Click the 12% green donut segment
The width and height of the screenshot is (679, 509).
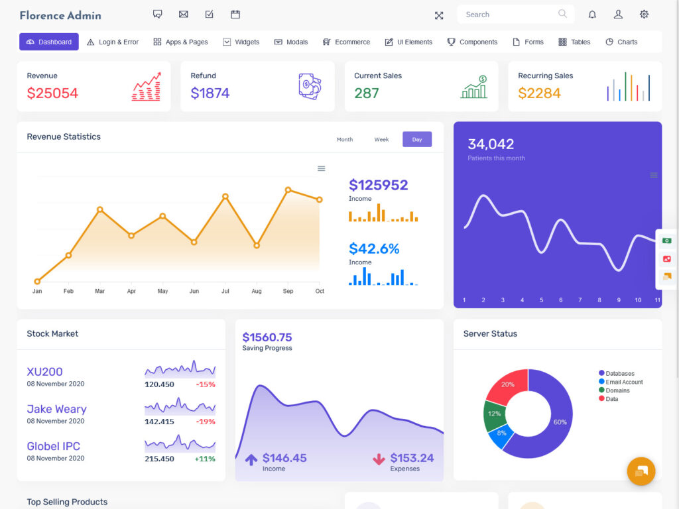[x=494, y=414]
